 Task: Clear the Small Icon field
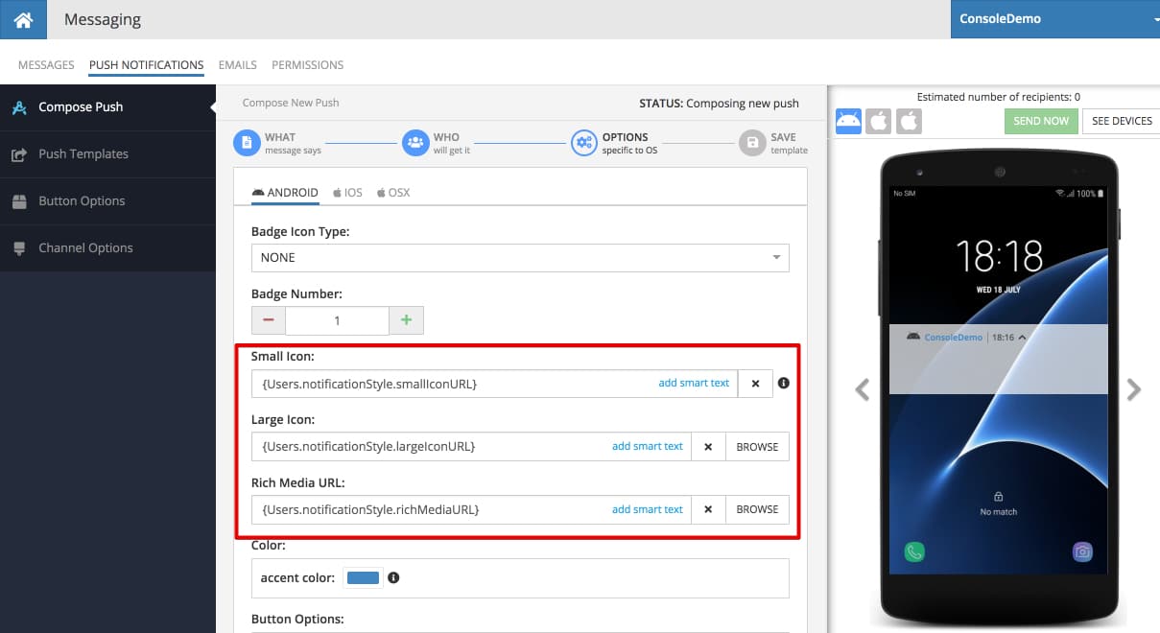[x=755, y=384]
